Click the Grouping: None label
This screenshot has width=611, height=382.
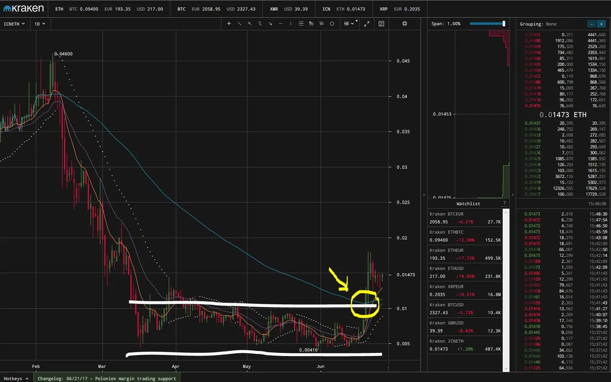click(538, 24)
